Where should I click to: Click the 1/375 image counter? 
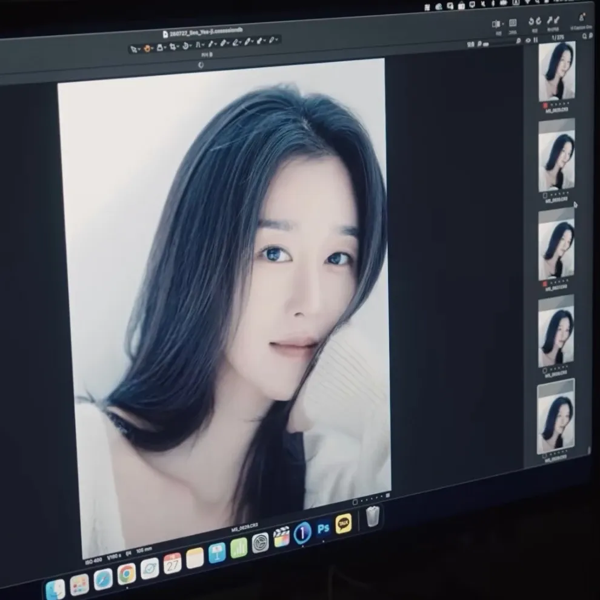point(558,37)
